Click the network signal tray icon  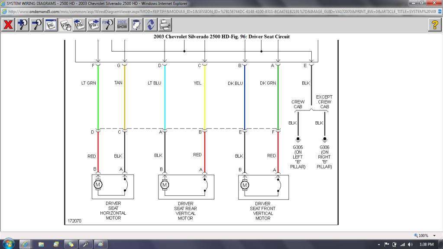tap(403, 245)
